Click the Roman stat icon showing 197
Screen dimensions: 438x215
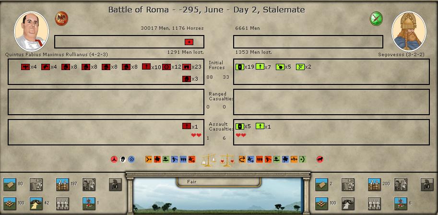click(62, 184)
